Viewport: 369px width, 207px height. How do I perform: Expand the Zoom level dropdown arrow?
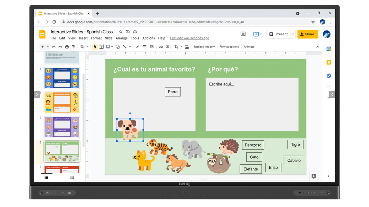click(87, 47)
